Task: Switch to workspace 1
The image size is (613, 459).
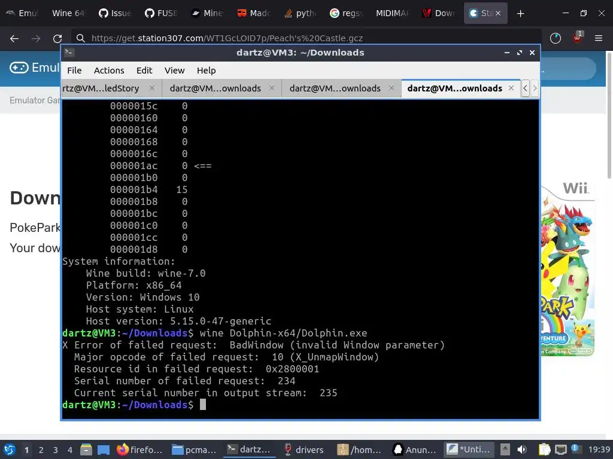Action: click(x=26, y=450)
